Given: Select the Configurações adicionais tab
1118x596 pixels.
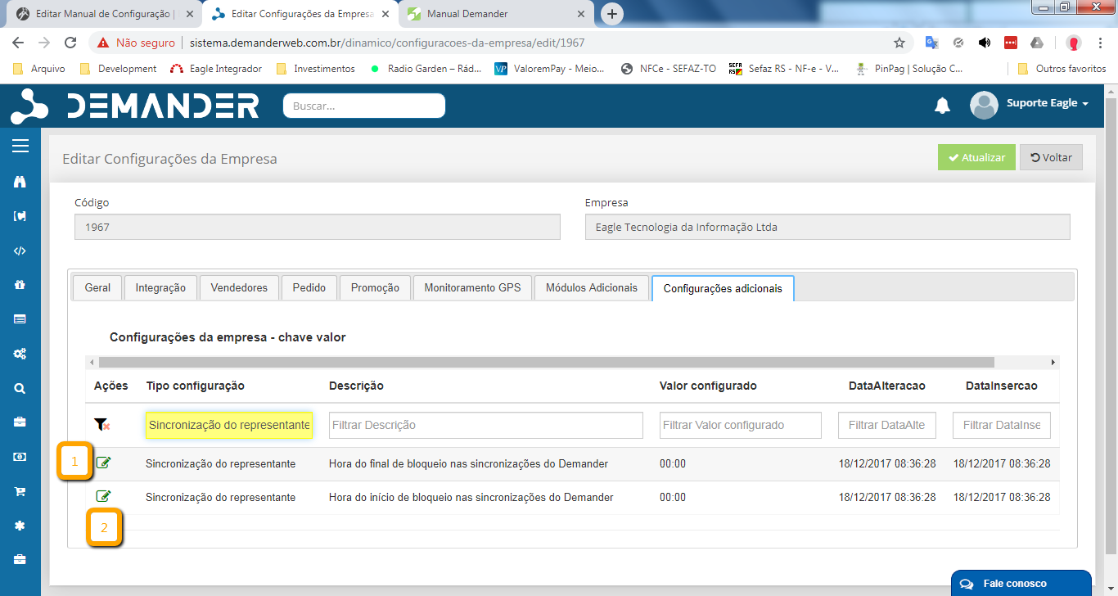Looking at the screenshot, I should click(x=723, y=288).
